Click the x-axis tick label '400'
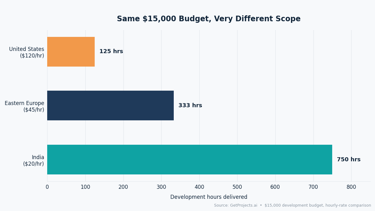This screenshot has height=211, width=375. point(199,187)
